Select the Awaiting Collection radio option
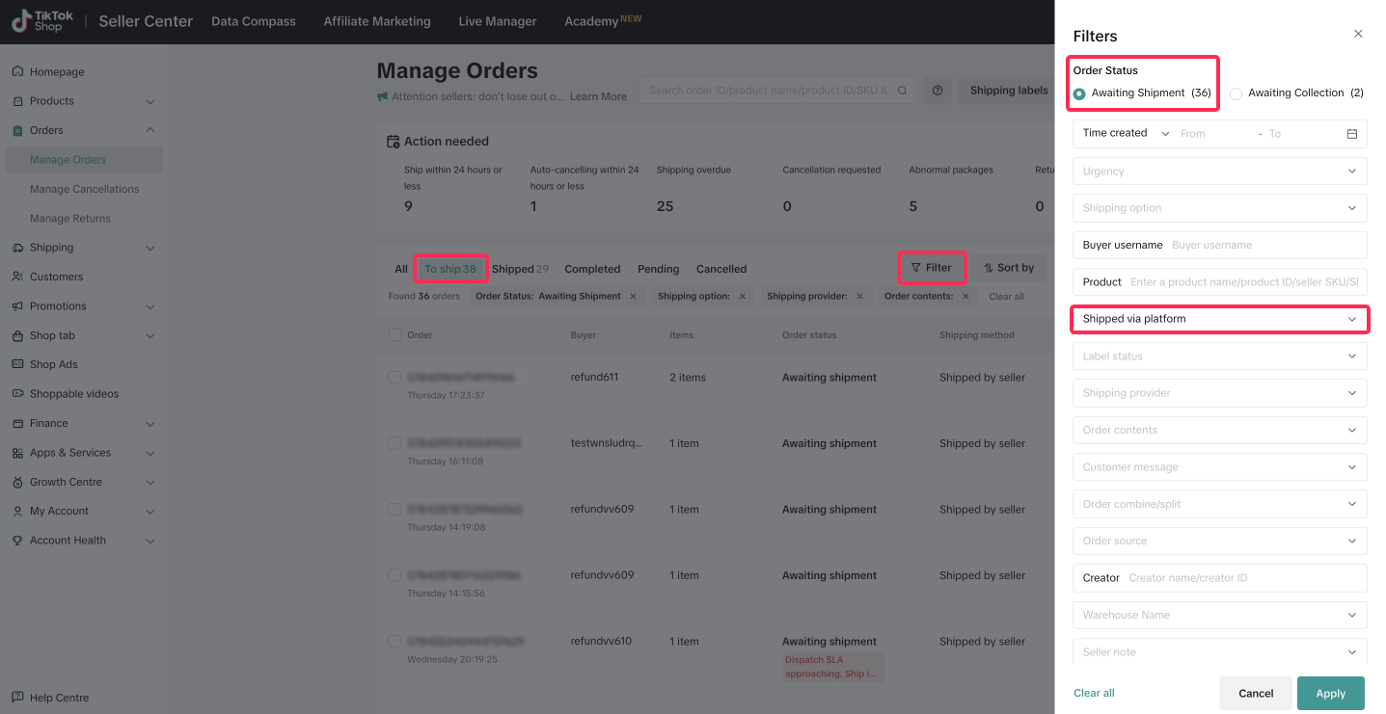This screenshot has width=1386, height=714. point(1236,93)
